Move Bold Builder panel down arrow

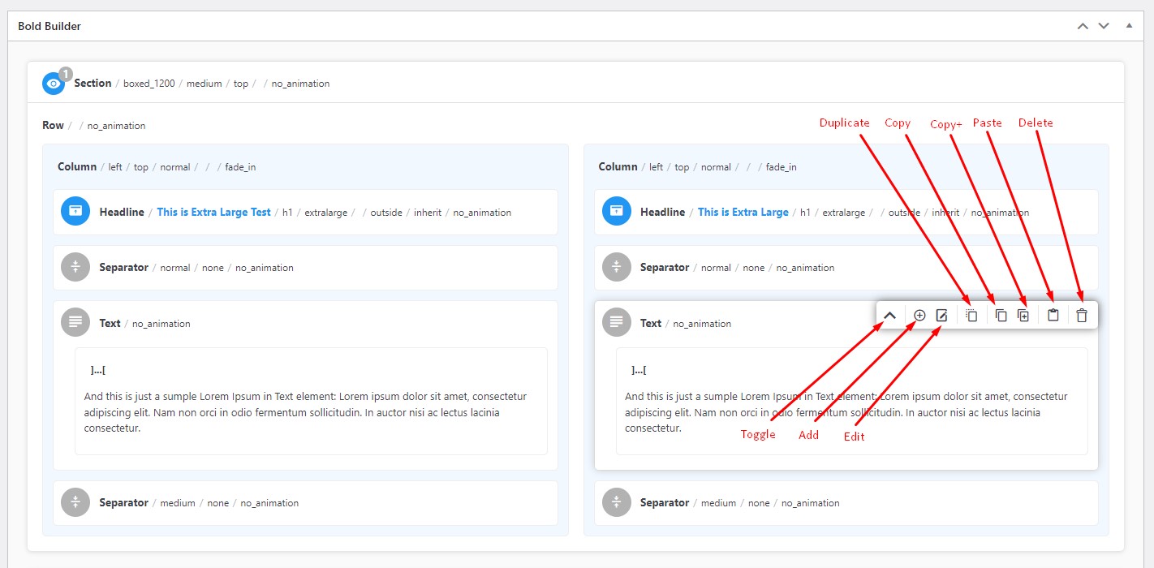[1104, 26]
